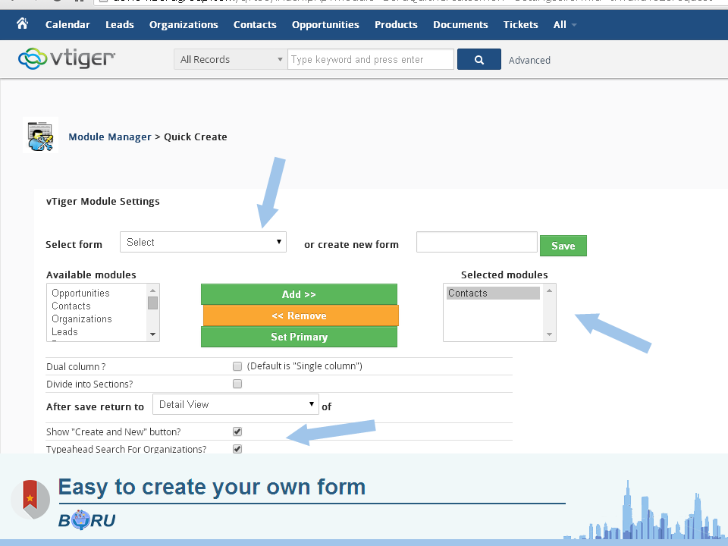Open the Opportunities module
728x546 pixels.
[325, 24]
